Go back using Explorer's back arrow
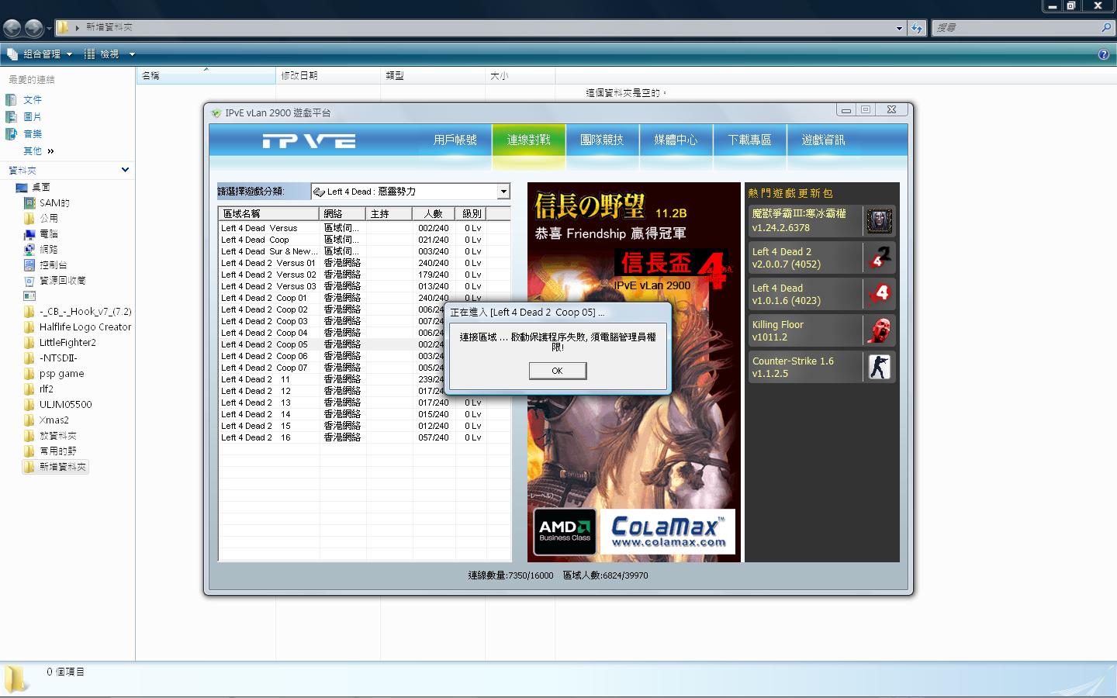Image resolution: width=1117 pixels, height=698 pixels. [12, 28]
